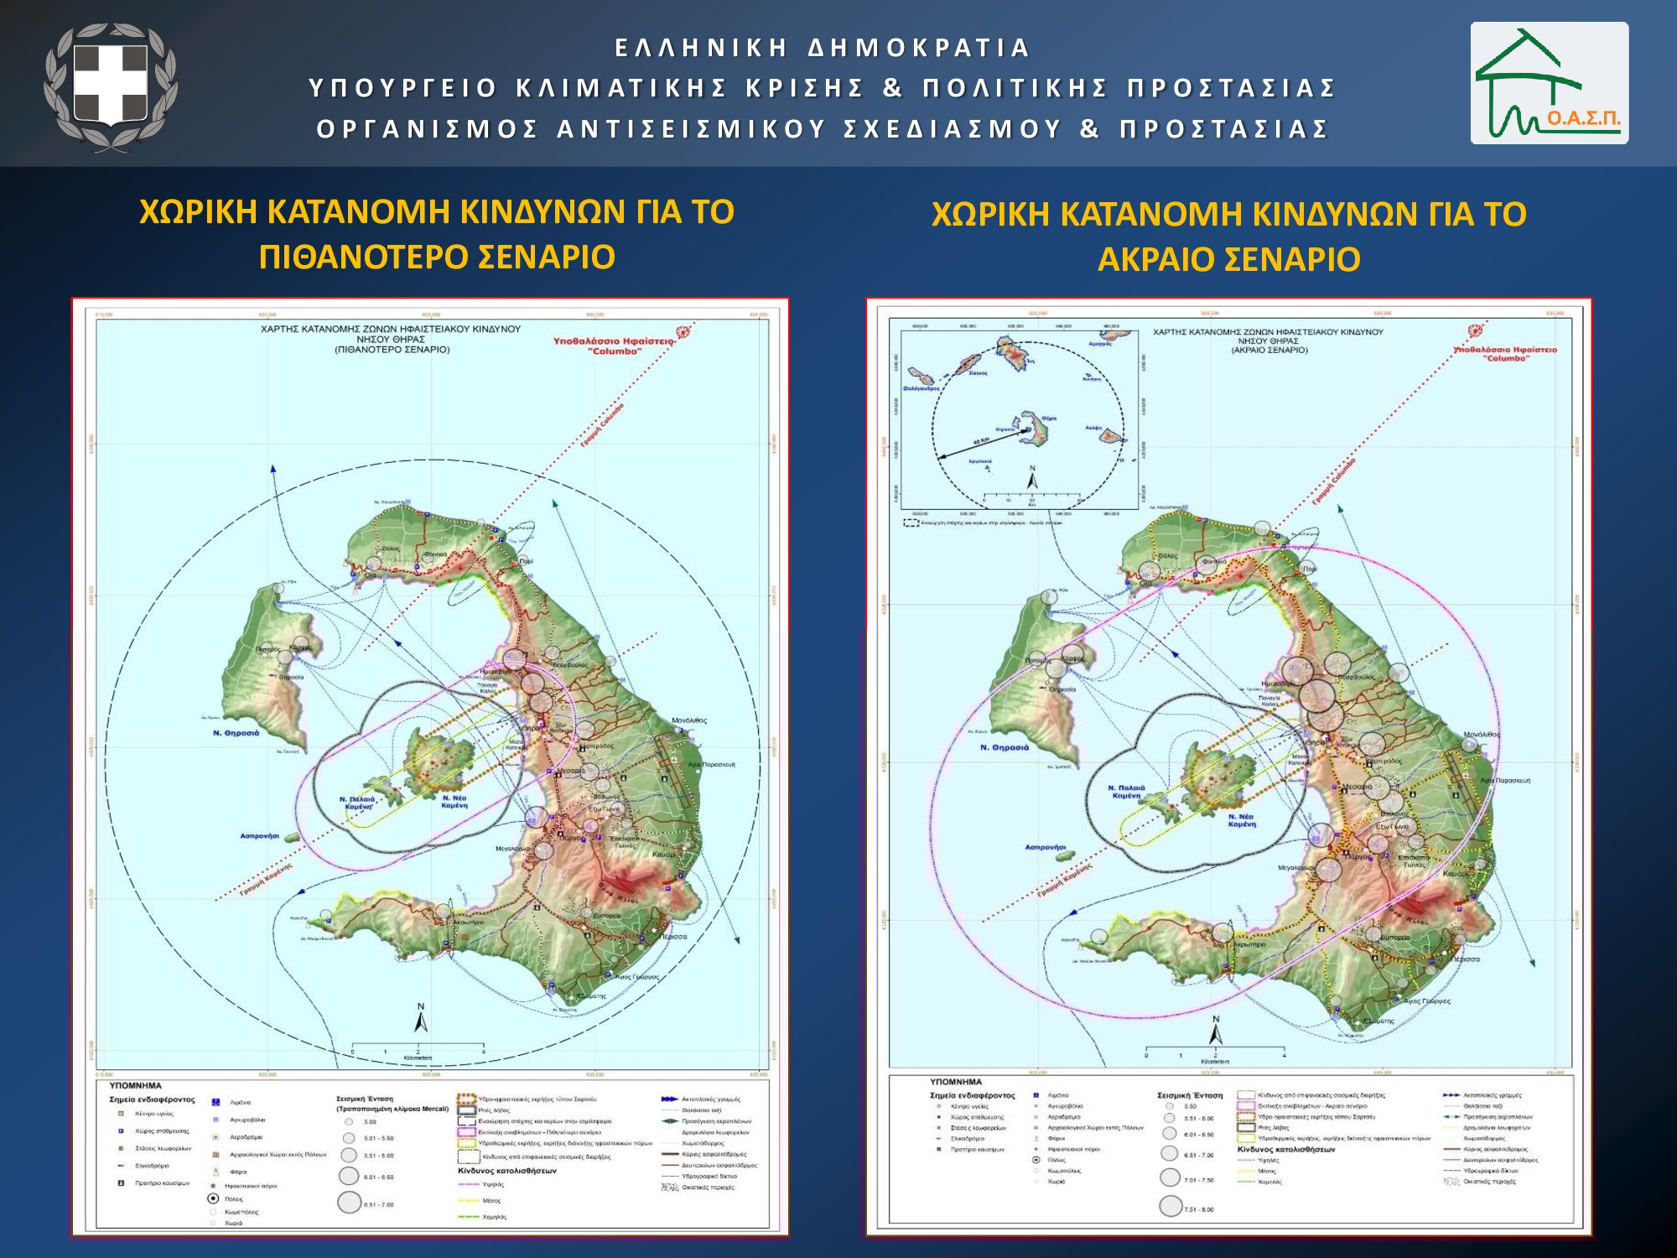
Task: Click header line ΟΡΓΑΝΙΣΜΟΣ ΑΝΤΙΣΕΙΣΜΙΚΟΥ ΣΧΕΔΙΑΣΜΟΥ & ΠΡΟΣΤΑΣΙΑΣ
Action: (x=823, y=128)
